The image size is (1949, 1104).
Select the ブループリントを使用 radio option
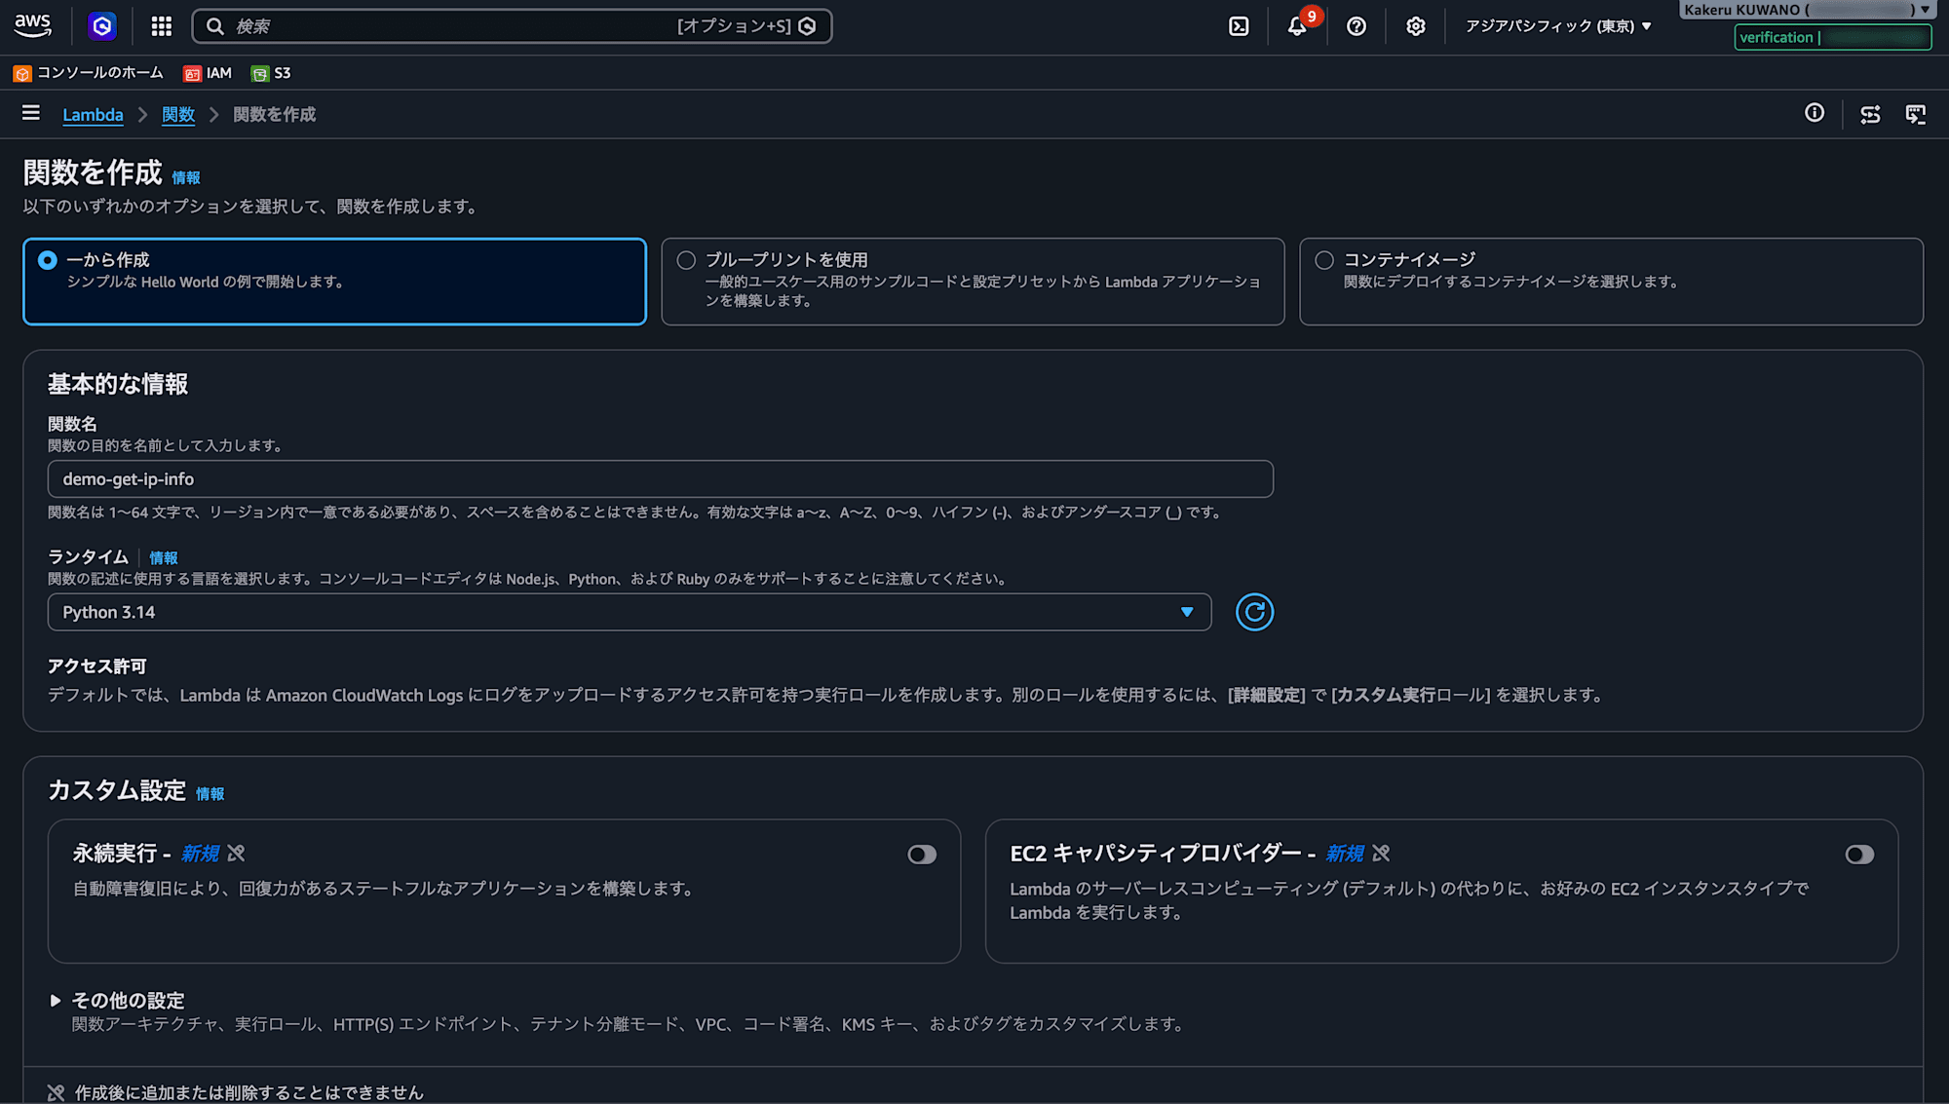point(686,260)
